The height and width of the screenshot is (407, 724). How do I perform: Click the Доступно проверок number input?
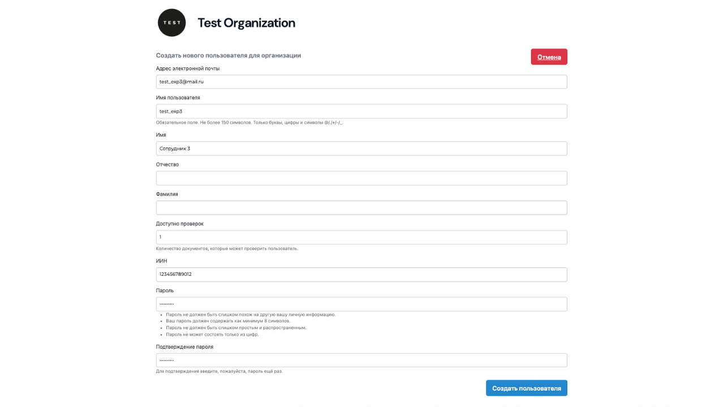coord(361,237)
